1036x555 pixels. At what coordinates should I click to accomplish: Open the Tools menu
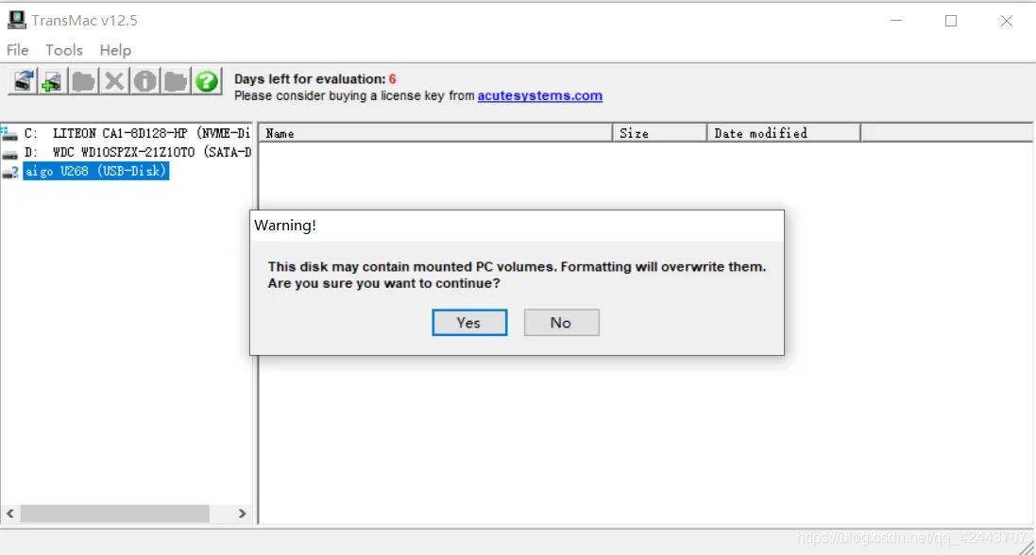[x=64, y=50]
